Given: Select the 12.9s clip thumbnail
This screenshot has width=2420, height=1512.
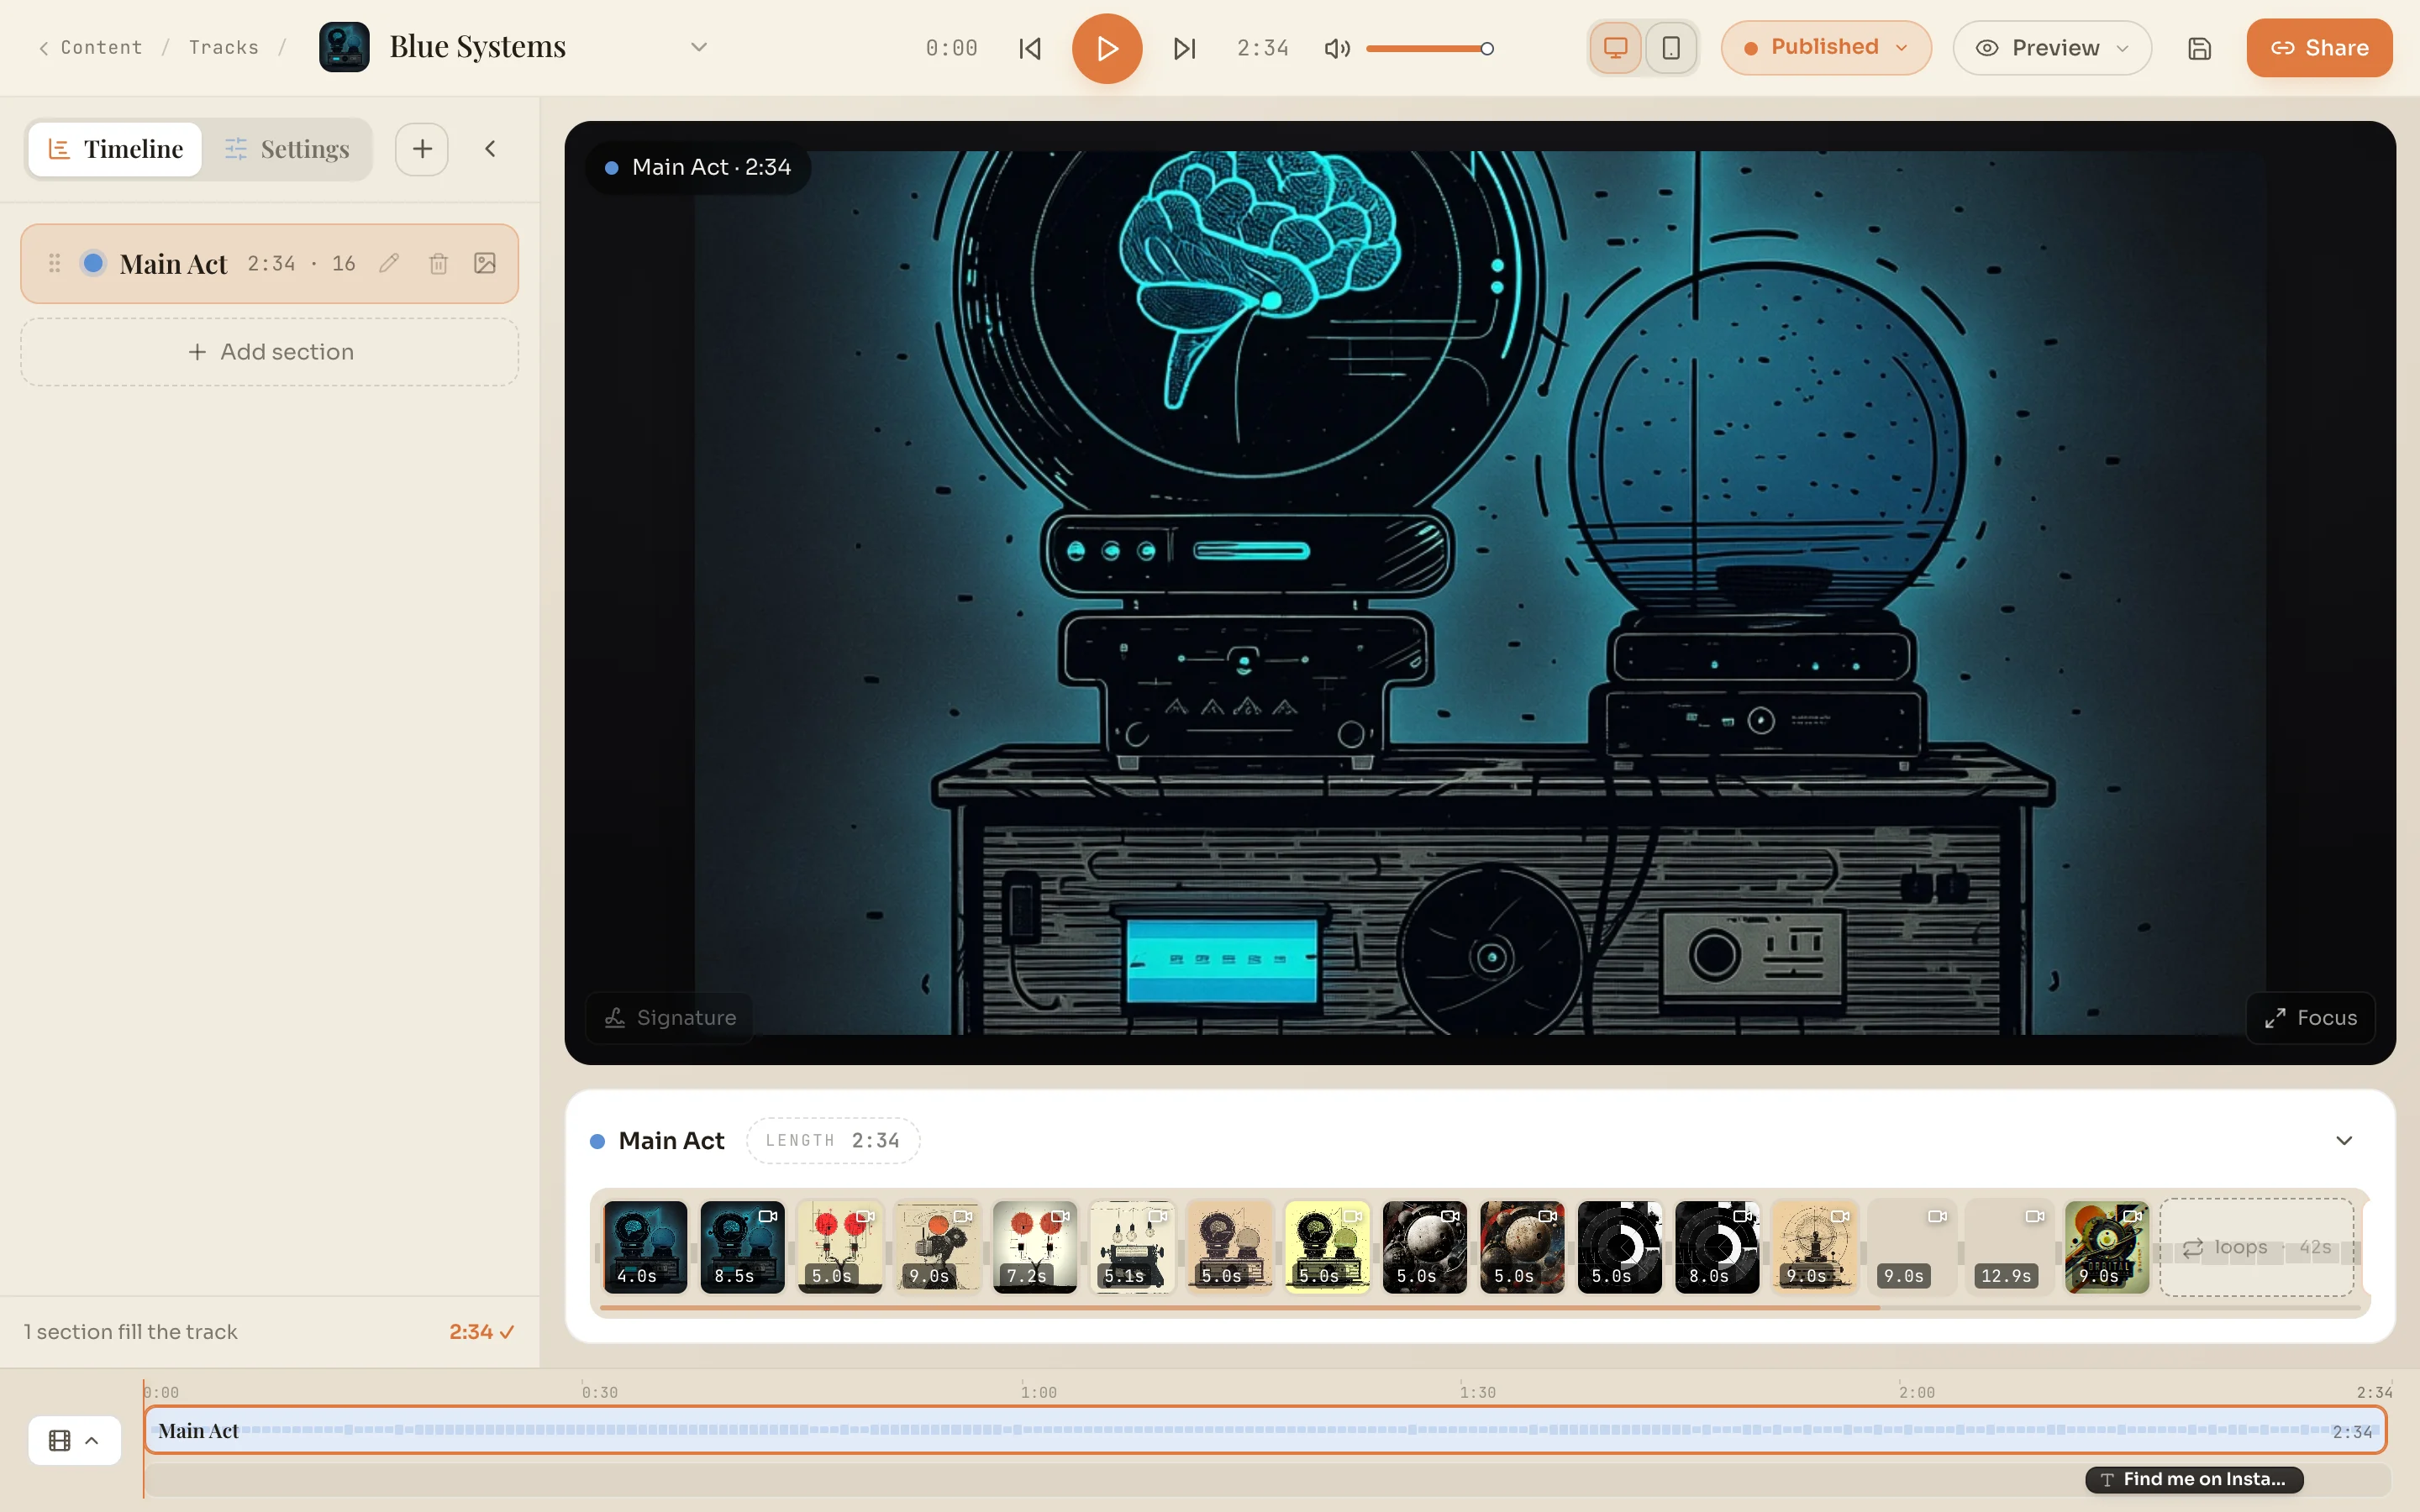Looking at the screenshot, I should coord(2009,1247).
